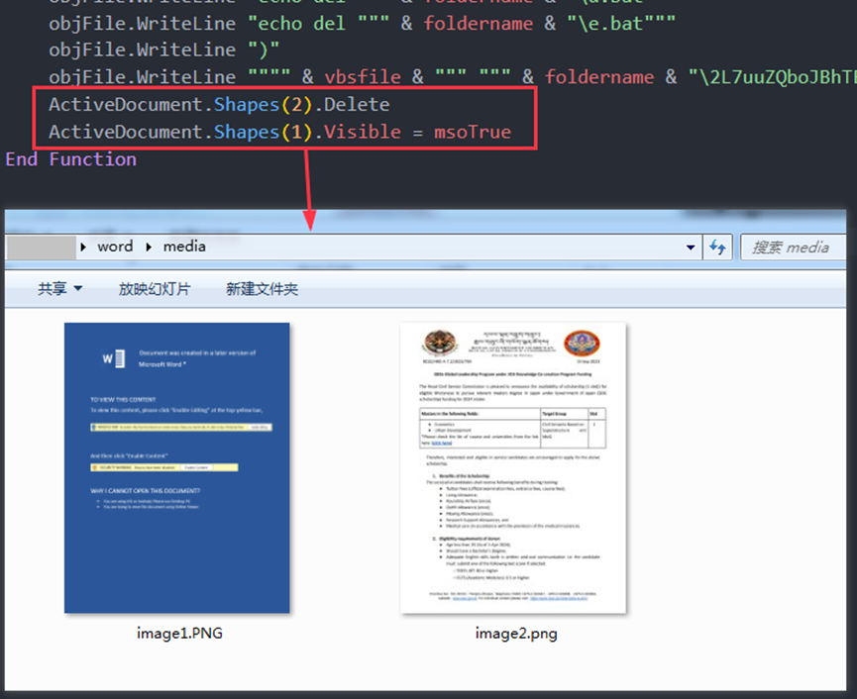
Task: Open the address bar history dropdown
Action: tap(691, 248)
